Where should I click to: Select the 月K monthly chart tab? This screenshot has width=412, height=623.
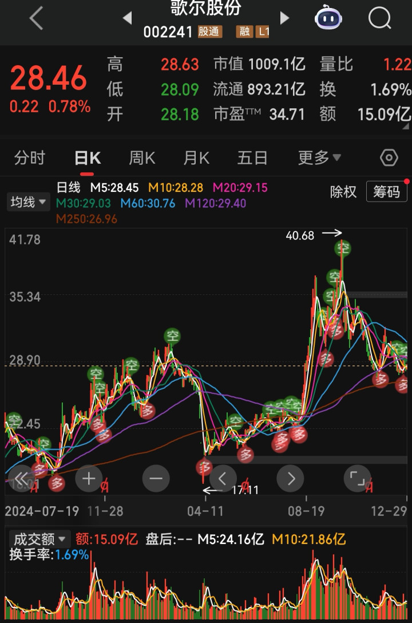(x=196, y=157)
